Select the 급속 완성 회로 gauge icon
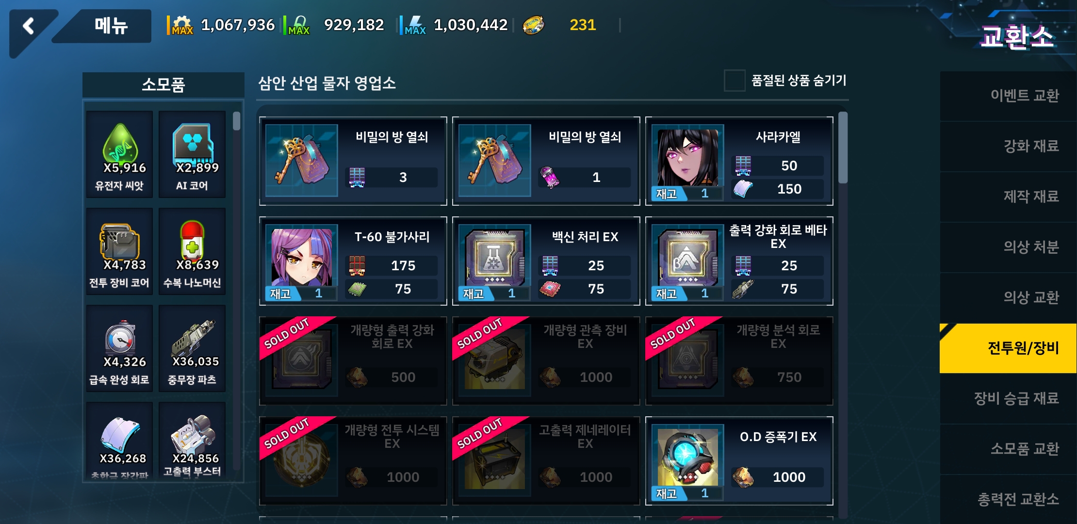This screenshot has width=1077, height=524. pyautogui.click(x=120, y=337)
